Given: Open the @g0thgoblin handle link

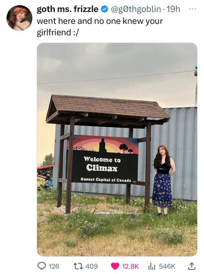Looking at the screenshot, I should click(x=136, y=9).
